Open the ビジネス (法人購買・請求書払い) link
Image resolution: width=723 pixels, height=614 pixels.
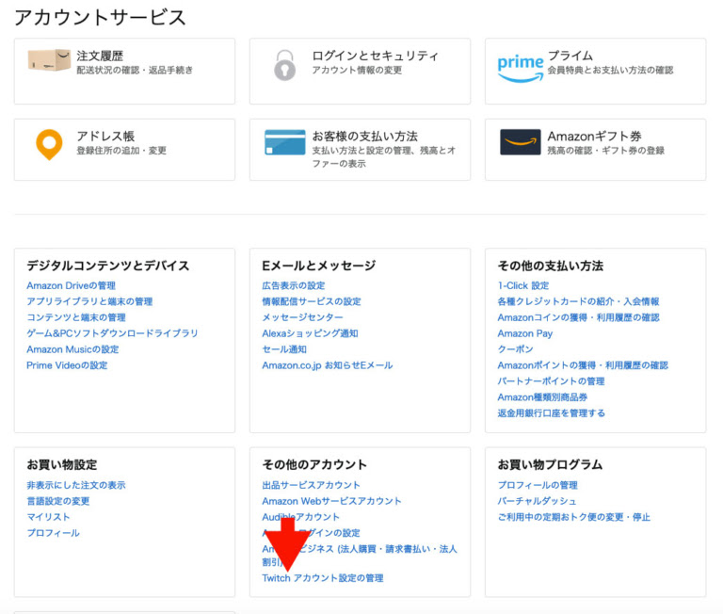click(x=360, y=554)
